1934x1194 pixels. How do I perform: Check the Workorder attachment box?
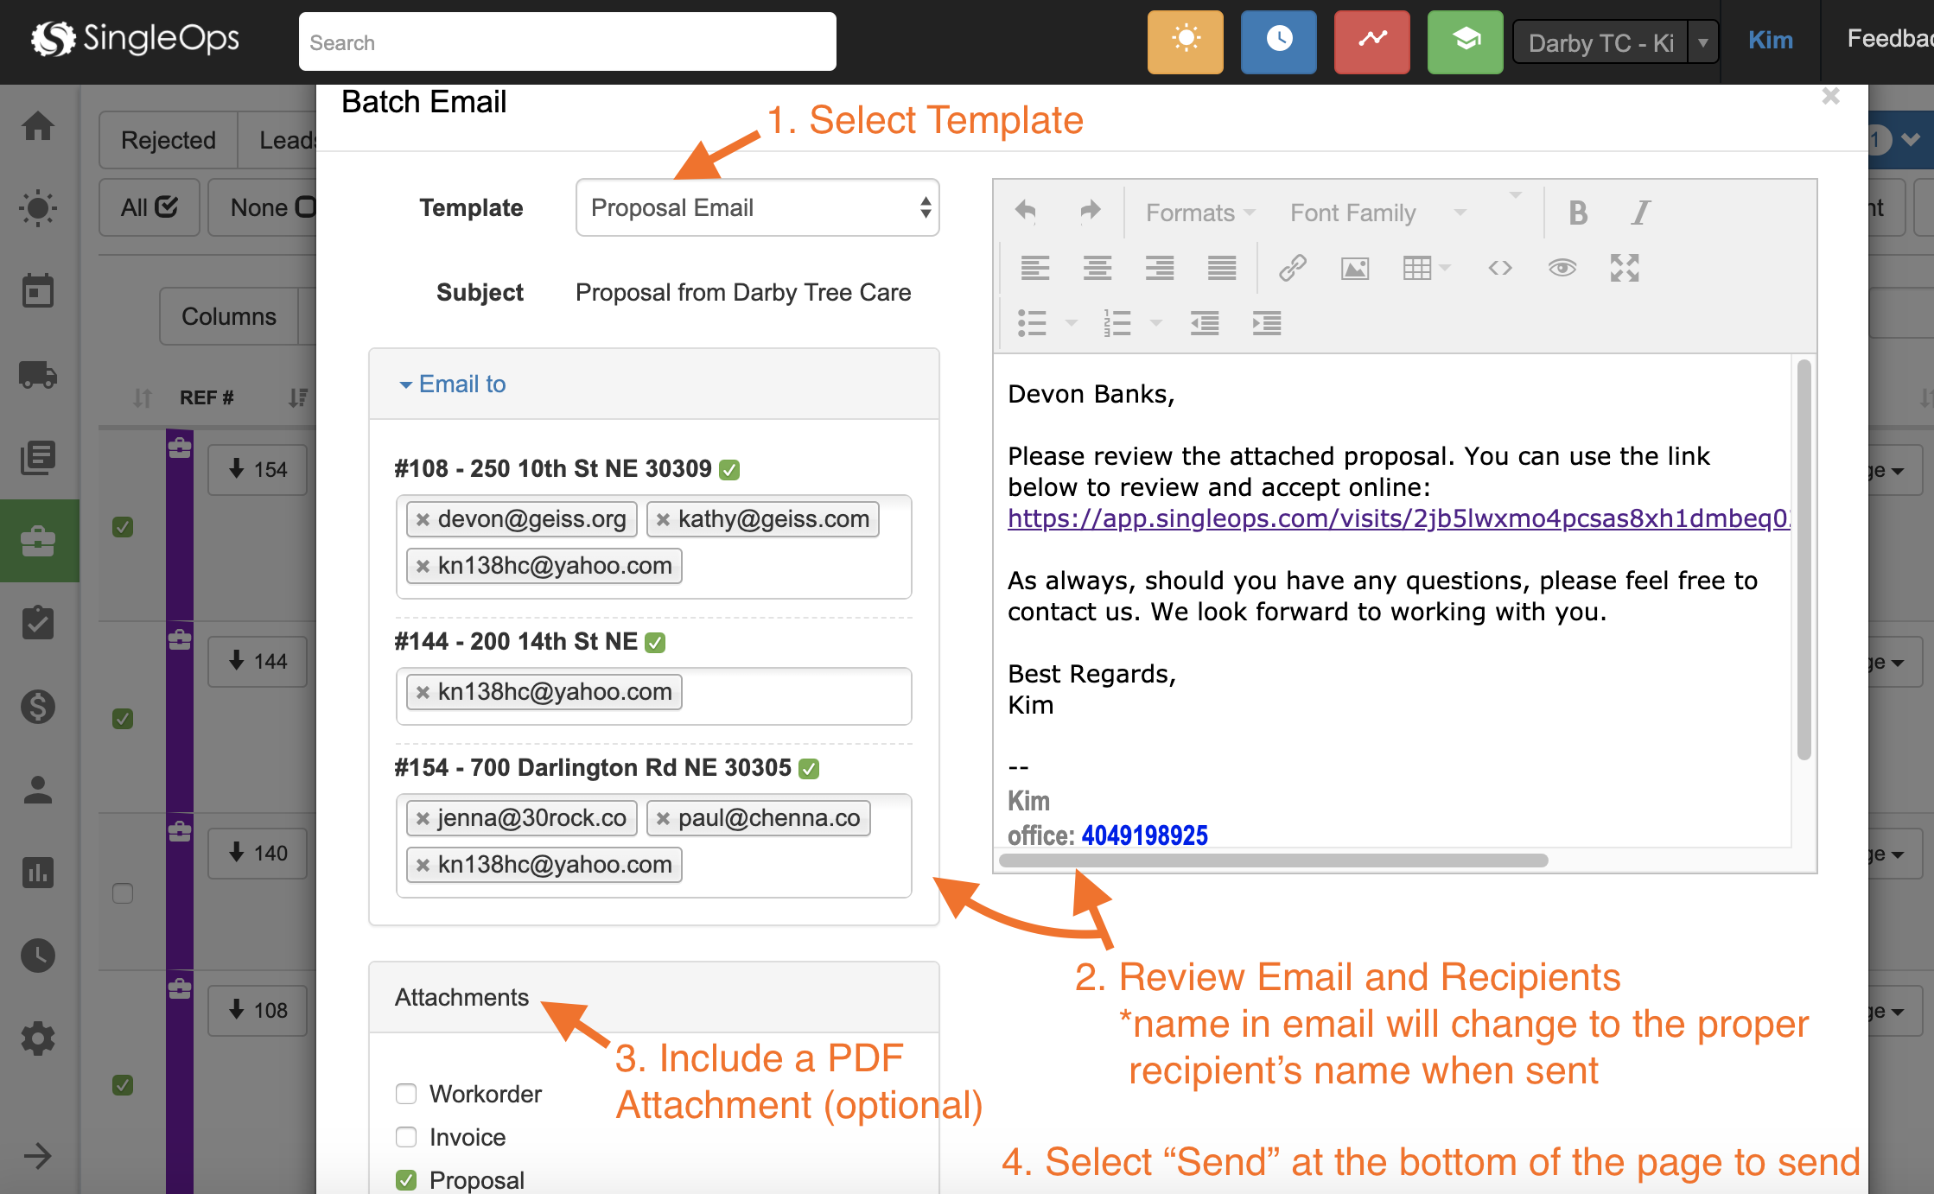click(406, 1094)
